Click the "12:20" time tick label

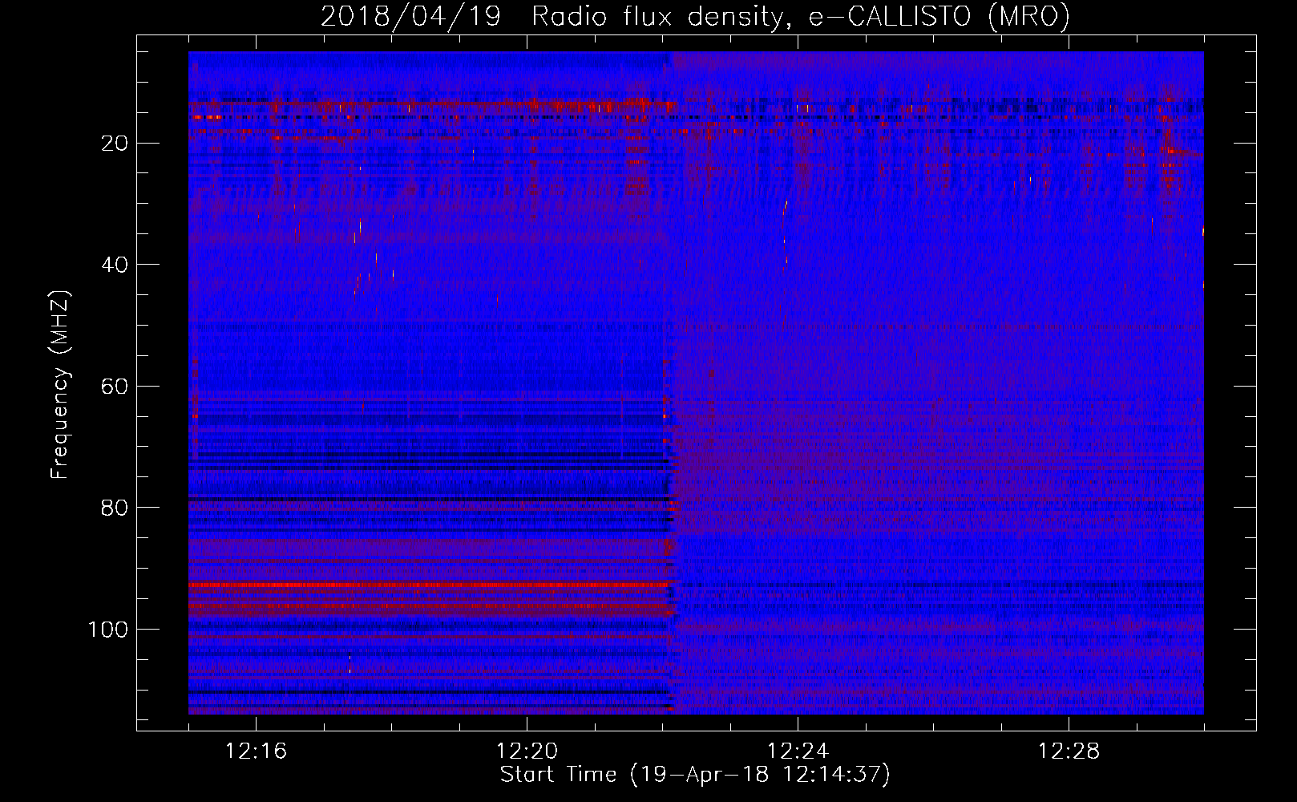tap(527, 751)
